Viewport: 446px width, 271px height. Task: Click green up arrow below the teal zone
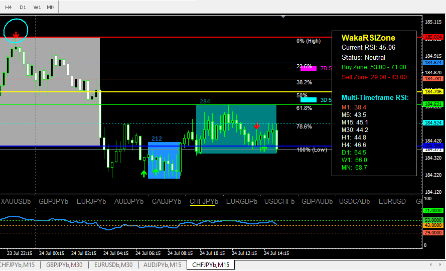(264, 149)
